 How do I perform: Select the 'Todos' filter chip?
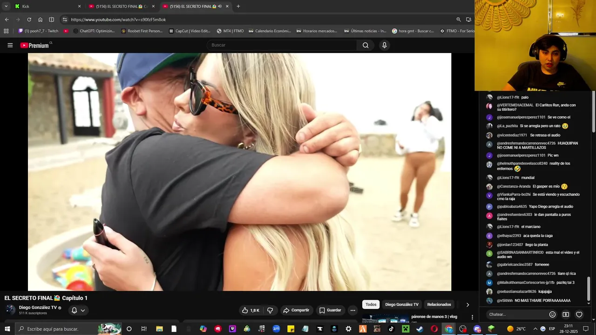pyautogui.click(x=371, y=305)
